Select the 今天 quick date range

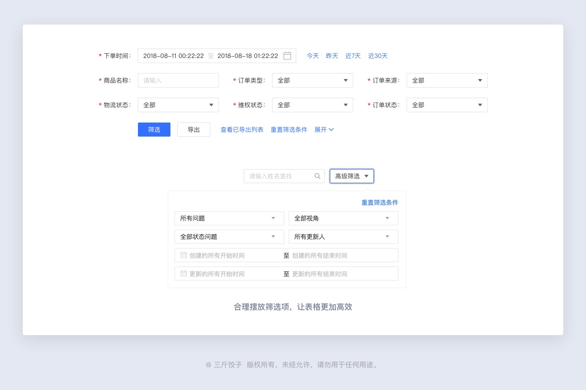click(x=313, y=56)
